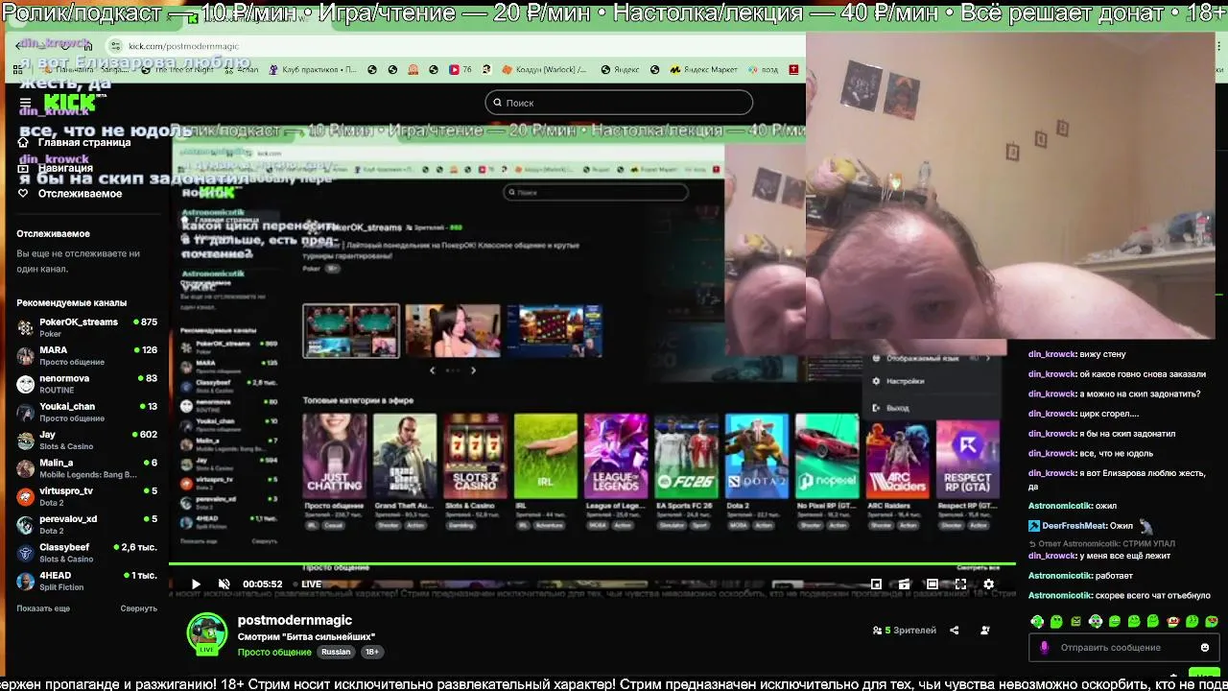
Task: Open Dota 2 category tile
Action: pos(757,457)
